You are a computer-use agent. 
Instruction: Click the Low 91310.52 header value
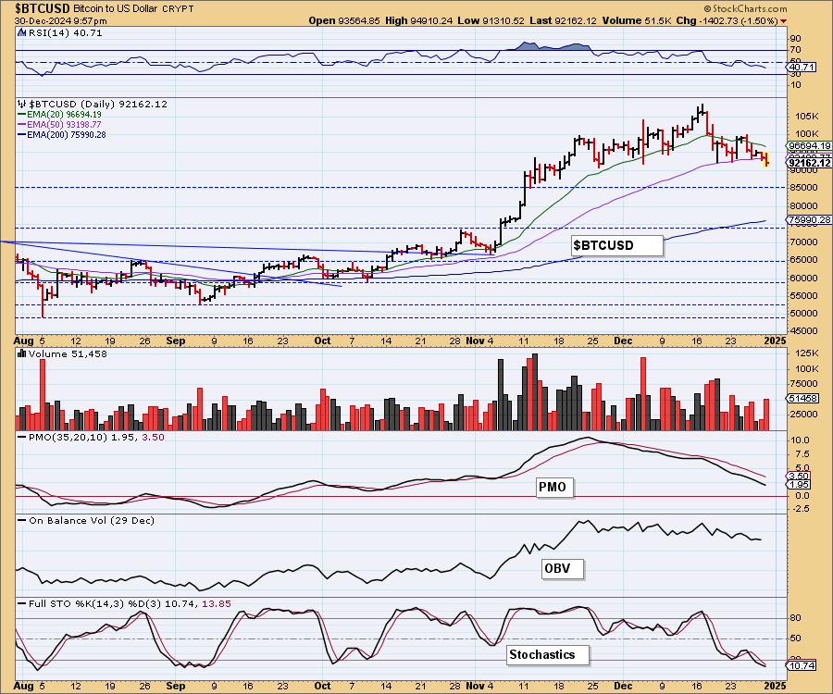pos(491,20)
